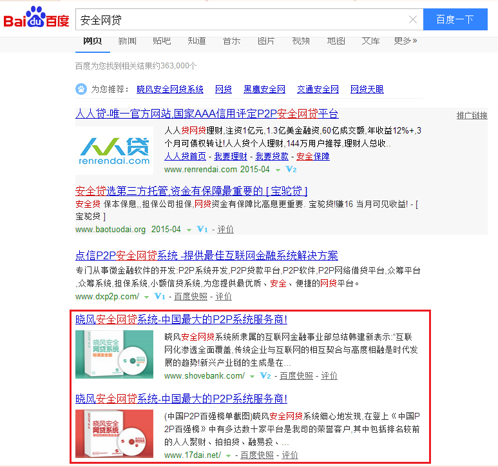Open 百度快照 for the 17dai.net result
The height and width of the screenshot is (467, 498).
click(x=257, y=455)
